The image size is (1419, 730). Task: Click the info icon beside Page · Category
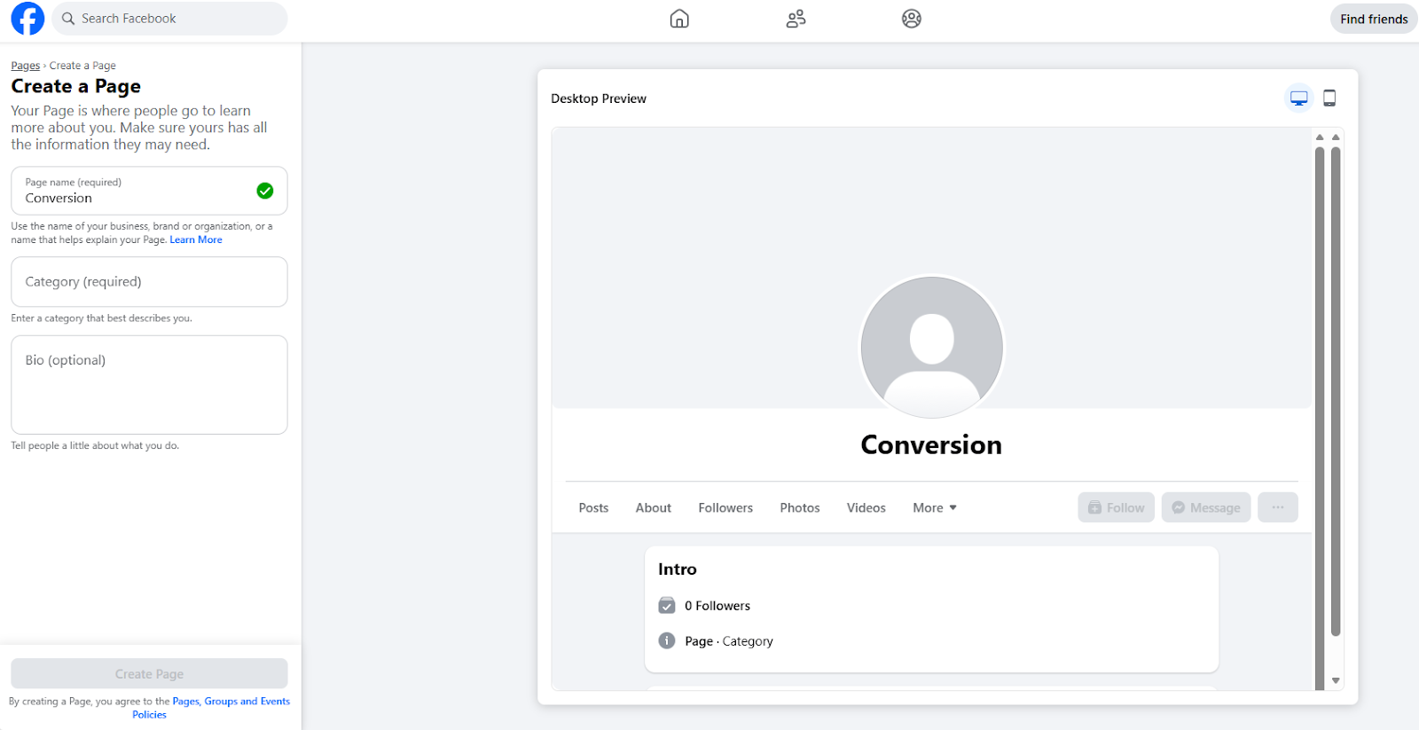667,640
